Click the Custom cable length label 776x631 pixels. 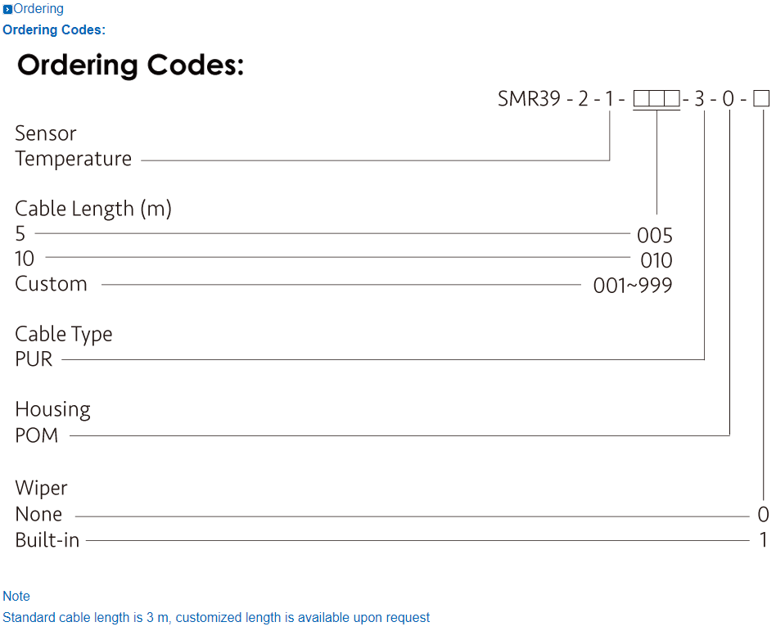51,284
